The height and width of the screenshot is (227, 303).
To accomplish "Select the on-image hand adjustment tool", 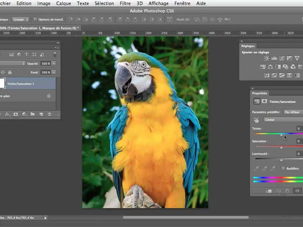I will coord(256,119).
